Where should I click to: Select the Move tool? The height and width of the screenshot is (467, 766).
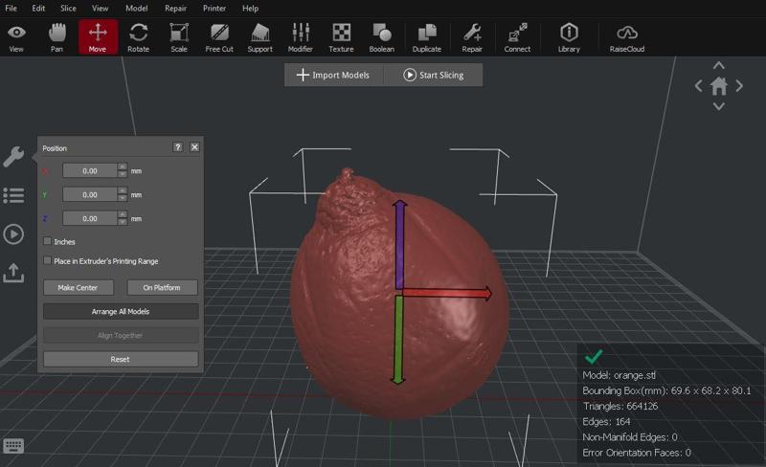click(x=98, y=37)
